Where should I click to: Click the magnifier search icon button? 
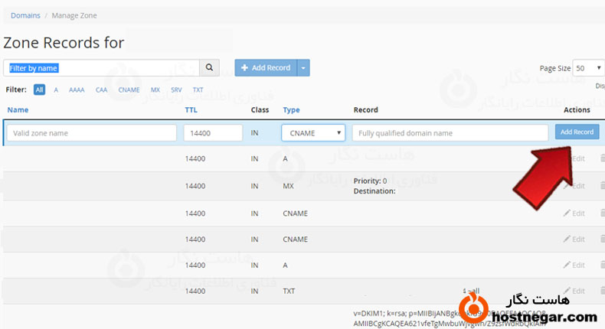(210, 68)
